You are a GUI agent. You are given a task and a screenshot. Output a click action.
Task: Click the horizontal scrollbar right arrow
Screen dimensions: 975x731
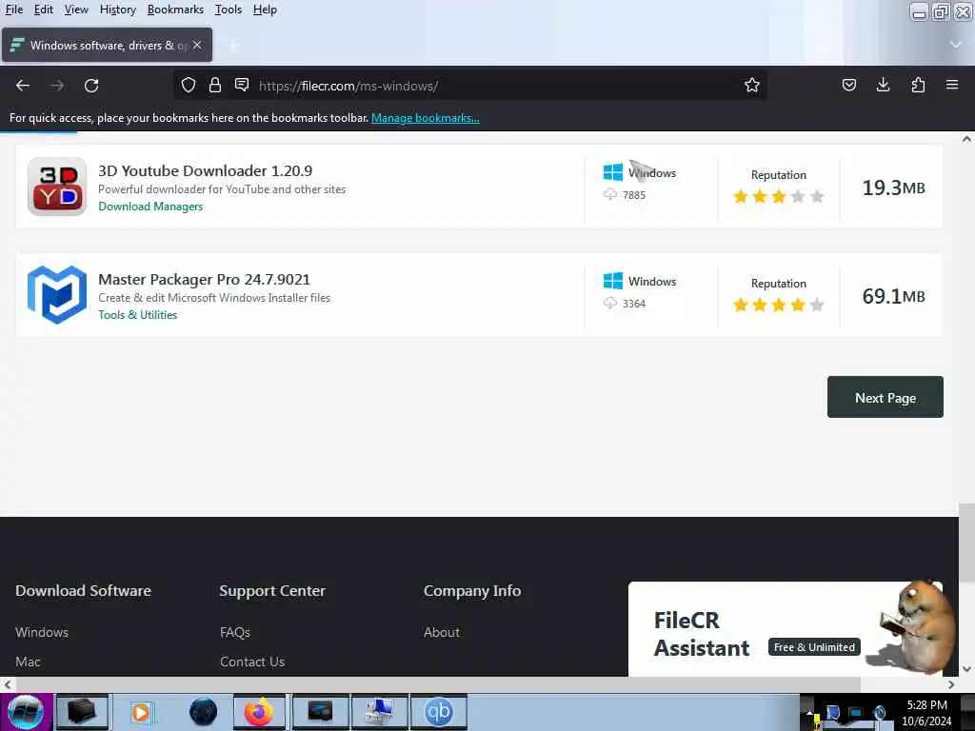[951, 684]
